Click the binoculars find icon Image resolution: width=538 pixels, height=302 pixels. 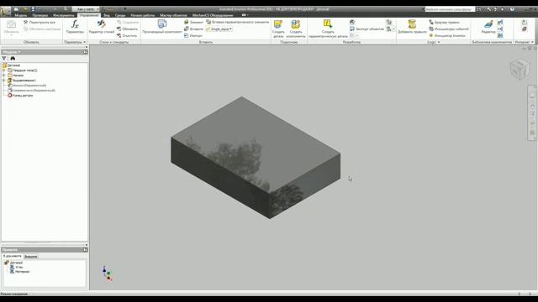click(13, 59)
